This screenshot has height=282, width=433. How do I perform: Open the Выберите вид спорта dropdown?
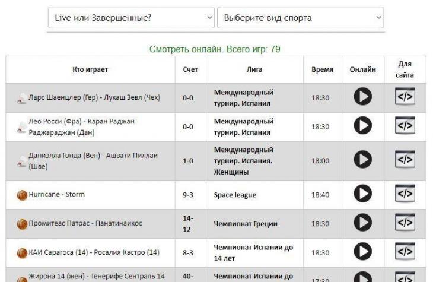[x=300, y=18]
